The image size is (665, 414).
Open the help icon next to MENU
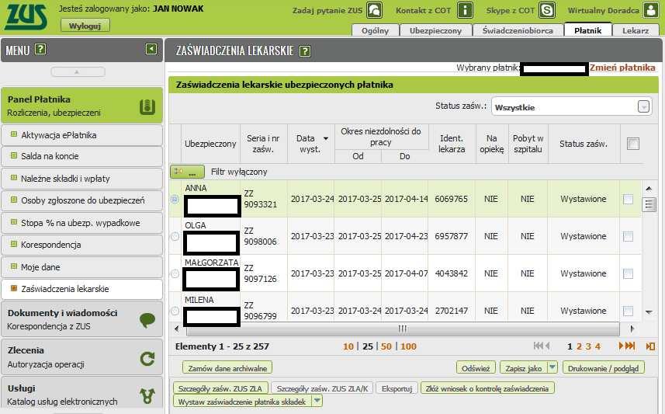[40, 49]
